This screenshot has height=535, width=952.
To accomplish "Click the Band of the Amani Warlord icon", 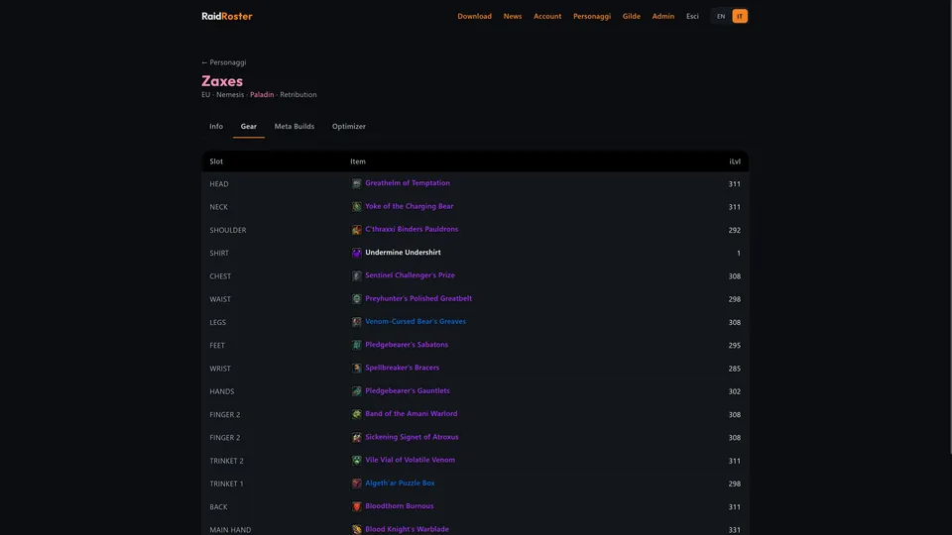I will (356, 414).
